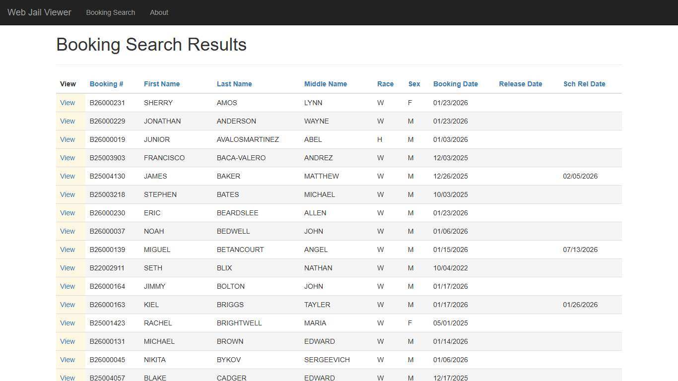This screenshot has width=678, height=381.
Task: Sort results by Race column
Action: (x=385, y=84)
